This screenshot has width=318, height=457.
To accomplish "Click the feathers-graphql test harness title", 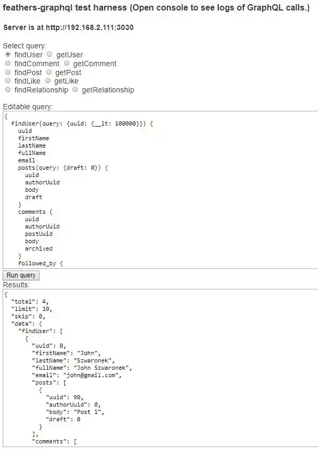I will 156,8.
